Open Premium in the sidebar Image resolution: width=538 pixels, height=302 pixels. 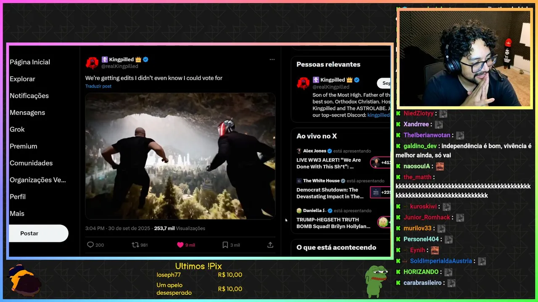[x=24, y=146]
